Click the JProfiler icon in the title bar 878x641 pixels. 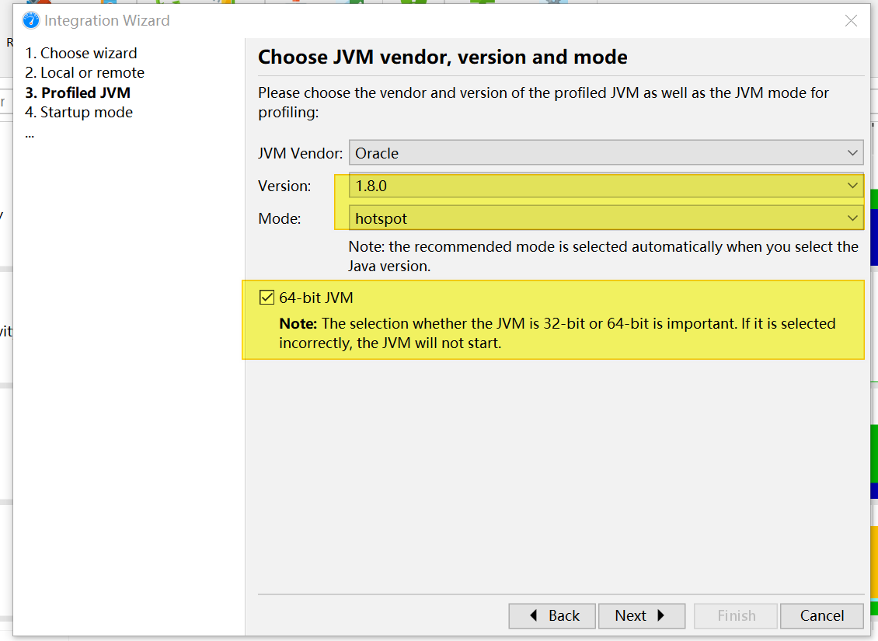click(30, 20)
